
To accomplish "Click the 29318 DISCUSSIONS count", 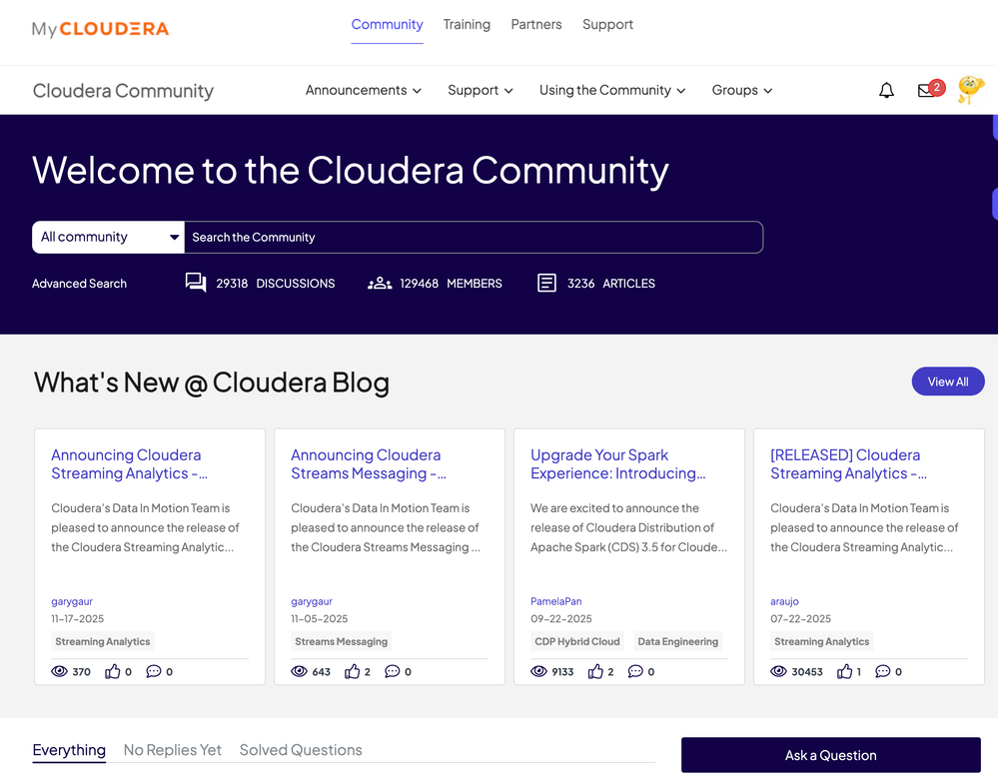I will [275, 283].
